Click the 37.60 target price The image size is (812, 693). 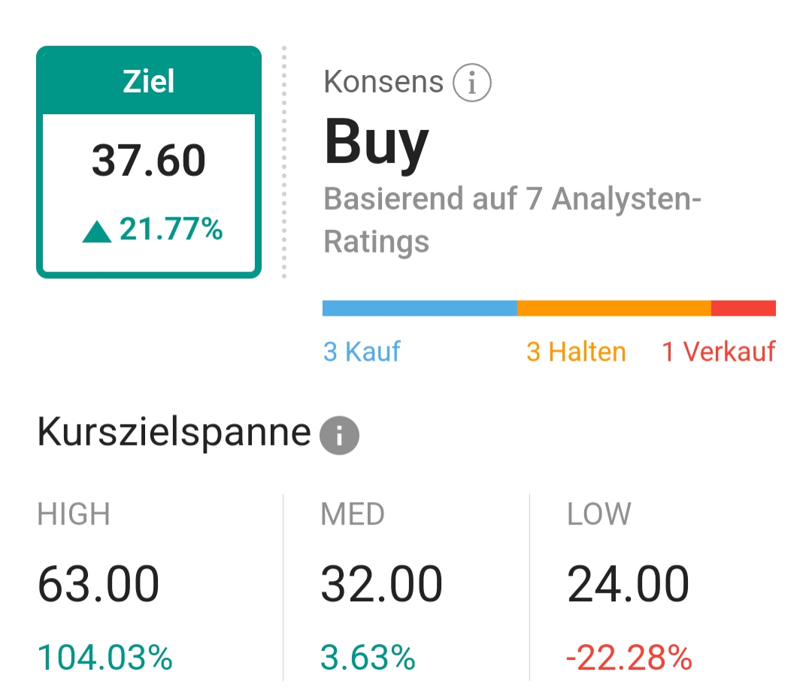(149, 160)
